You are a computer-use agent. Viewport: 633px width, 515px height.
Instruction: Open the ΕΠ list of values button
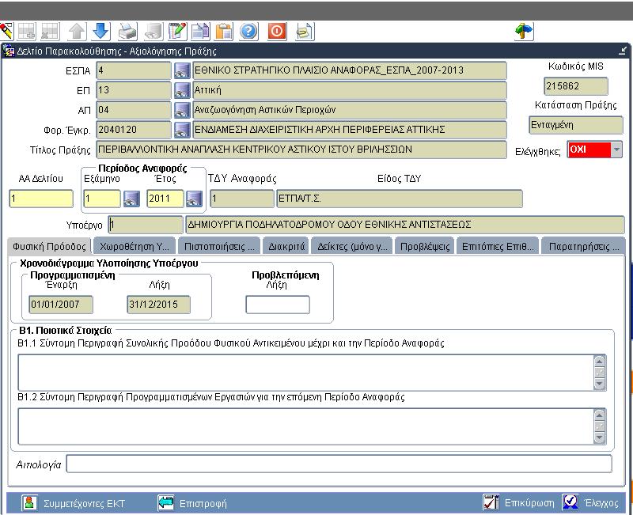point(182,90)
